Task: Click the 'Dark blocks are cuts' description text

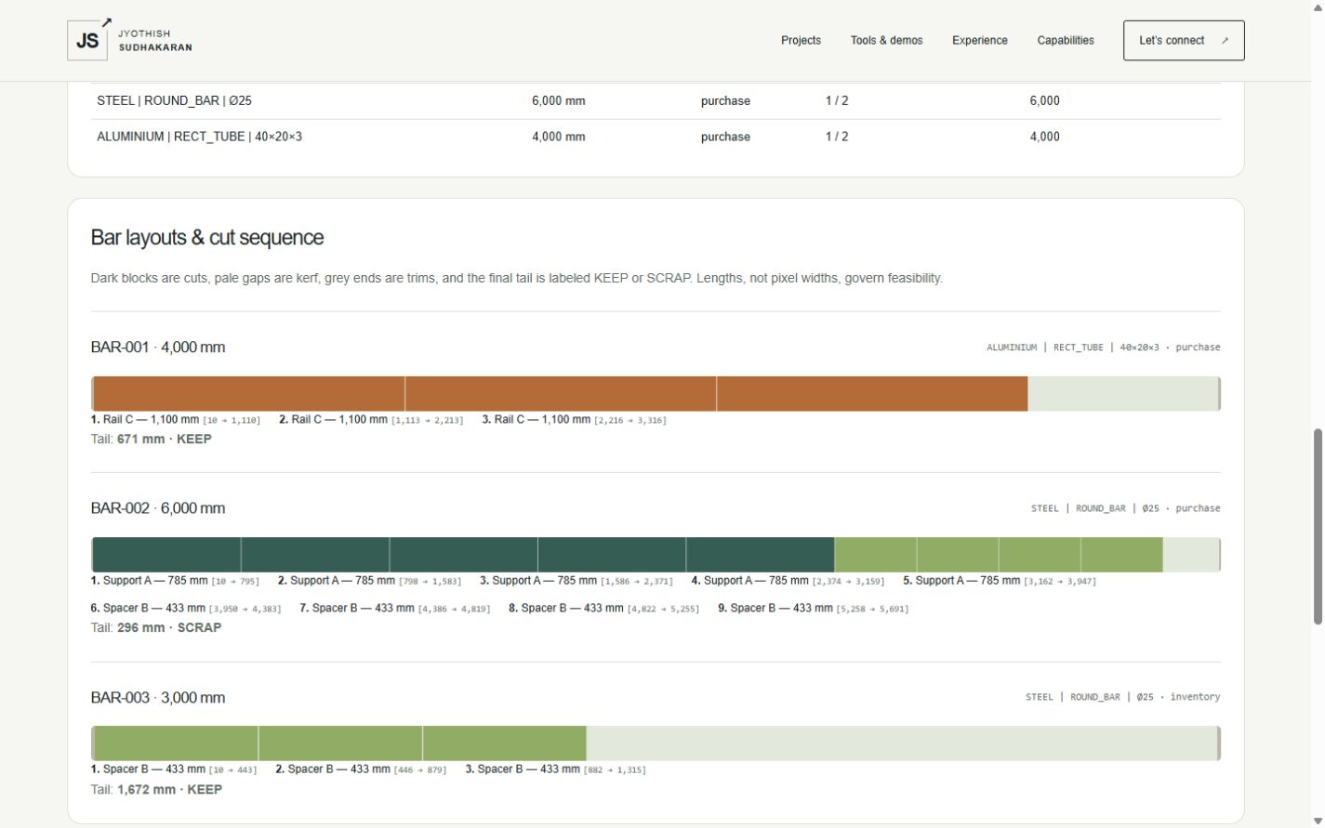Action: click(517, 278)
